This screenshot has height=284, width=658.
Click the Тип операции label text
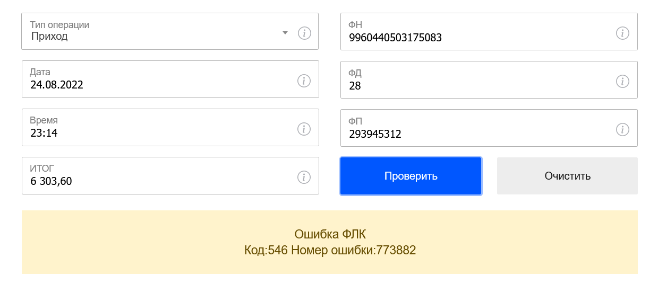pyautogui.click(x=59, y=25)
